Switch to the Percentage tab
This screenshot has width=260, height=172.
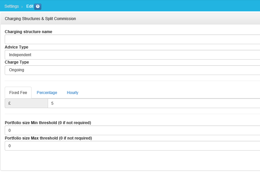coord(47,93)
